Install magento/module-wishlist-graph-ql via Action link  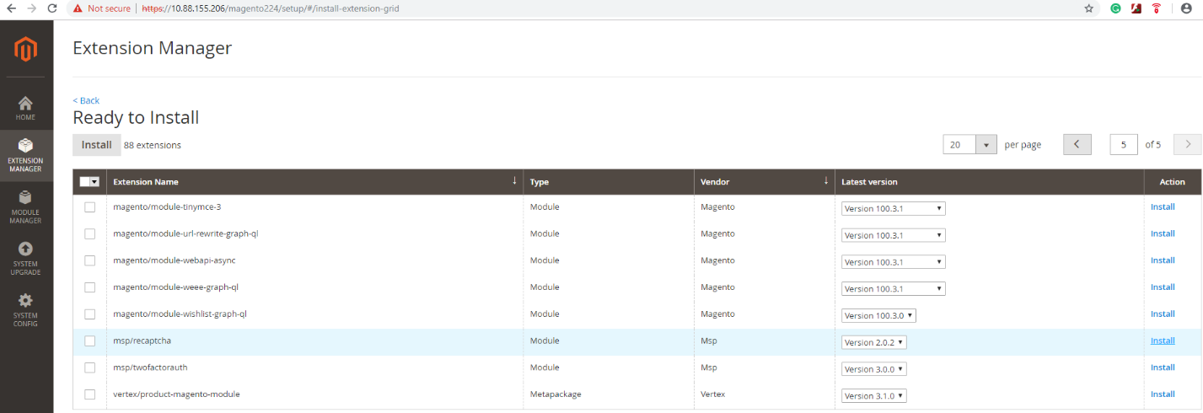1163,314
